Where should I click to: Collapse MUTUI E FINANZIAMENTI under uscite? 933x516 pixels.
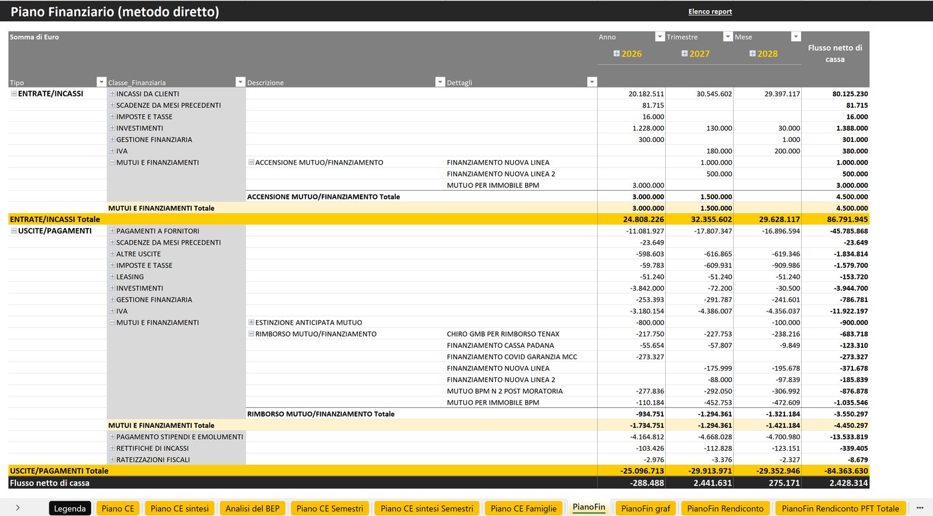click(113, 322)
